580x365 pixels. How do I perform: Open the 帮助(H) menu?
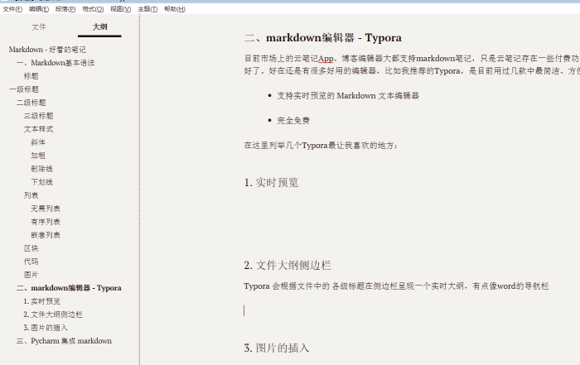[175, 9]
